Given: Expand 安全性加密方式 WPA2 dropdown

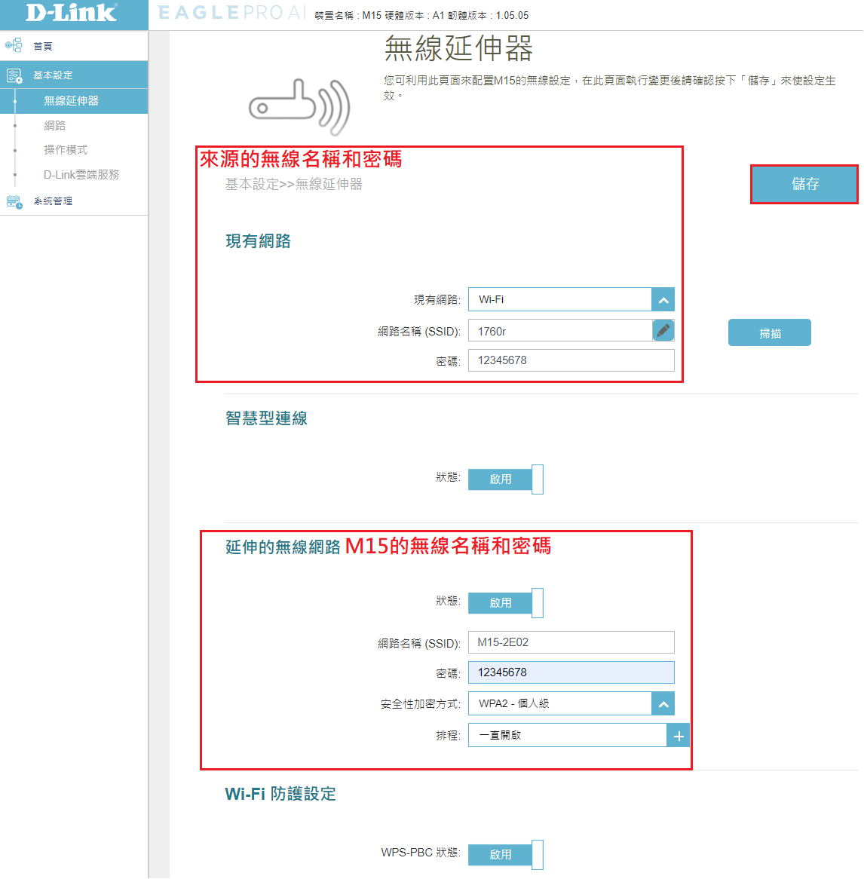Looking at the screenshot, I should coord(571,703).
